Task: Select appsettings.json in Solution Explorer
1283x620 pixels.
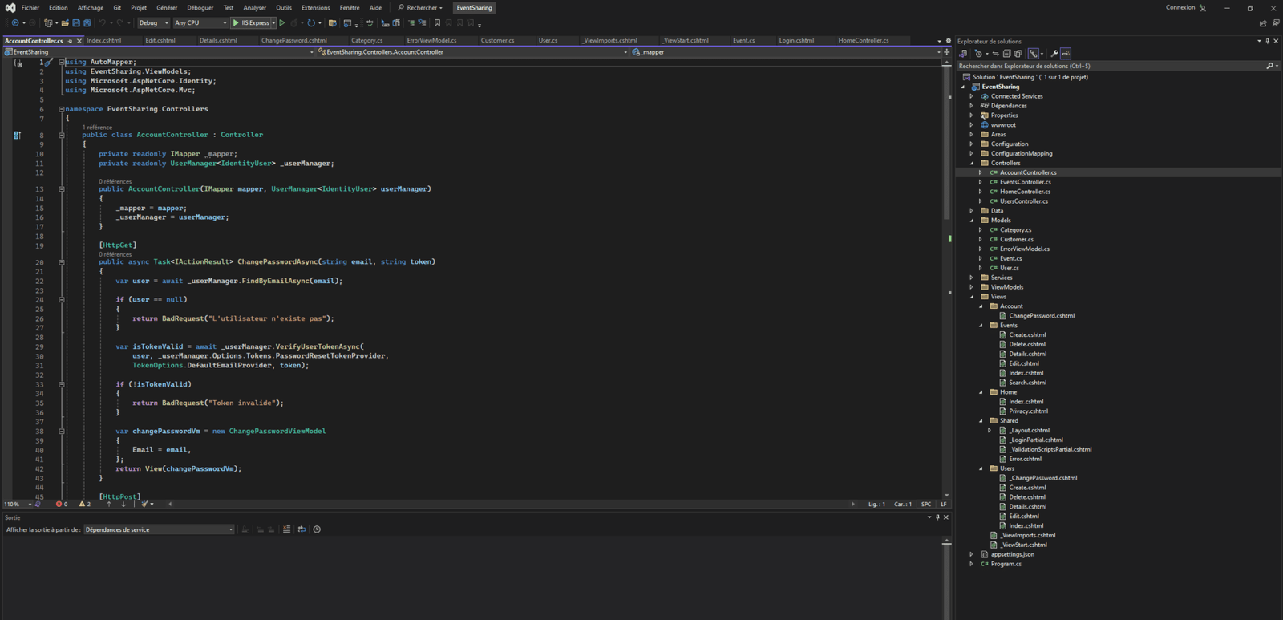Action: (1012, 554)
